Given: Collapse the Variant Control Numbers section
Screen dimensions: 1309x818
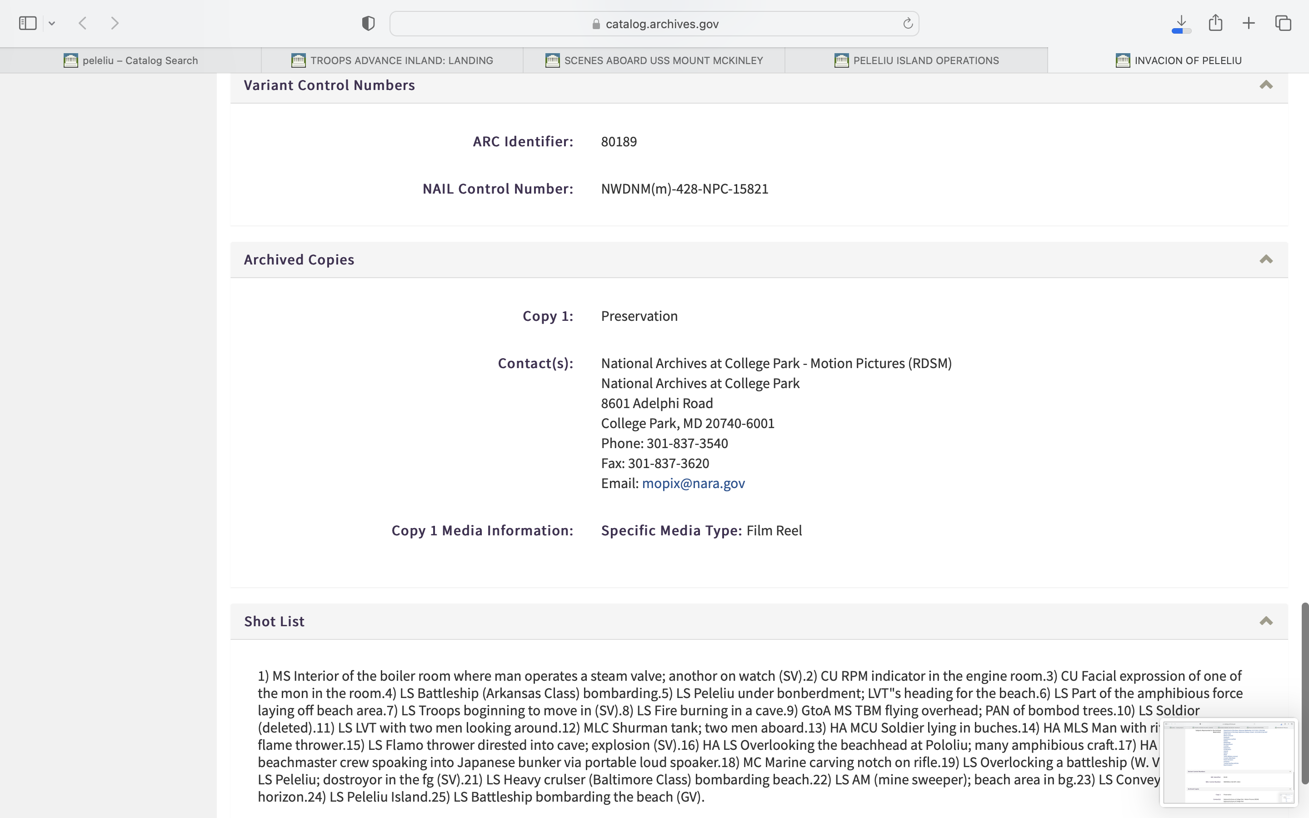Looking at the screenshot, I should coord(1266,85).
